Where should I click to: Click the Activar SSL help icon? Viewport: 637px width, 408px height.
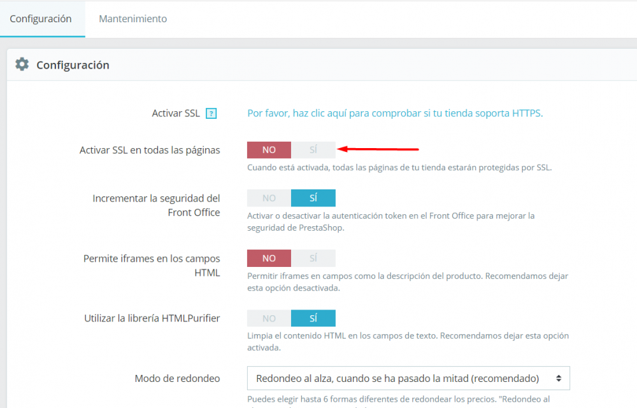[x=211, y=114]
